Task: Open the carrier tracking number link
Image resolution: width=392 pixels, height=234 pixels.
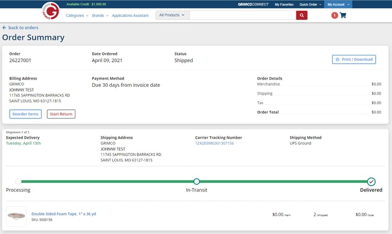Action: click(214, 144)
